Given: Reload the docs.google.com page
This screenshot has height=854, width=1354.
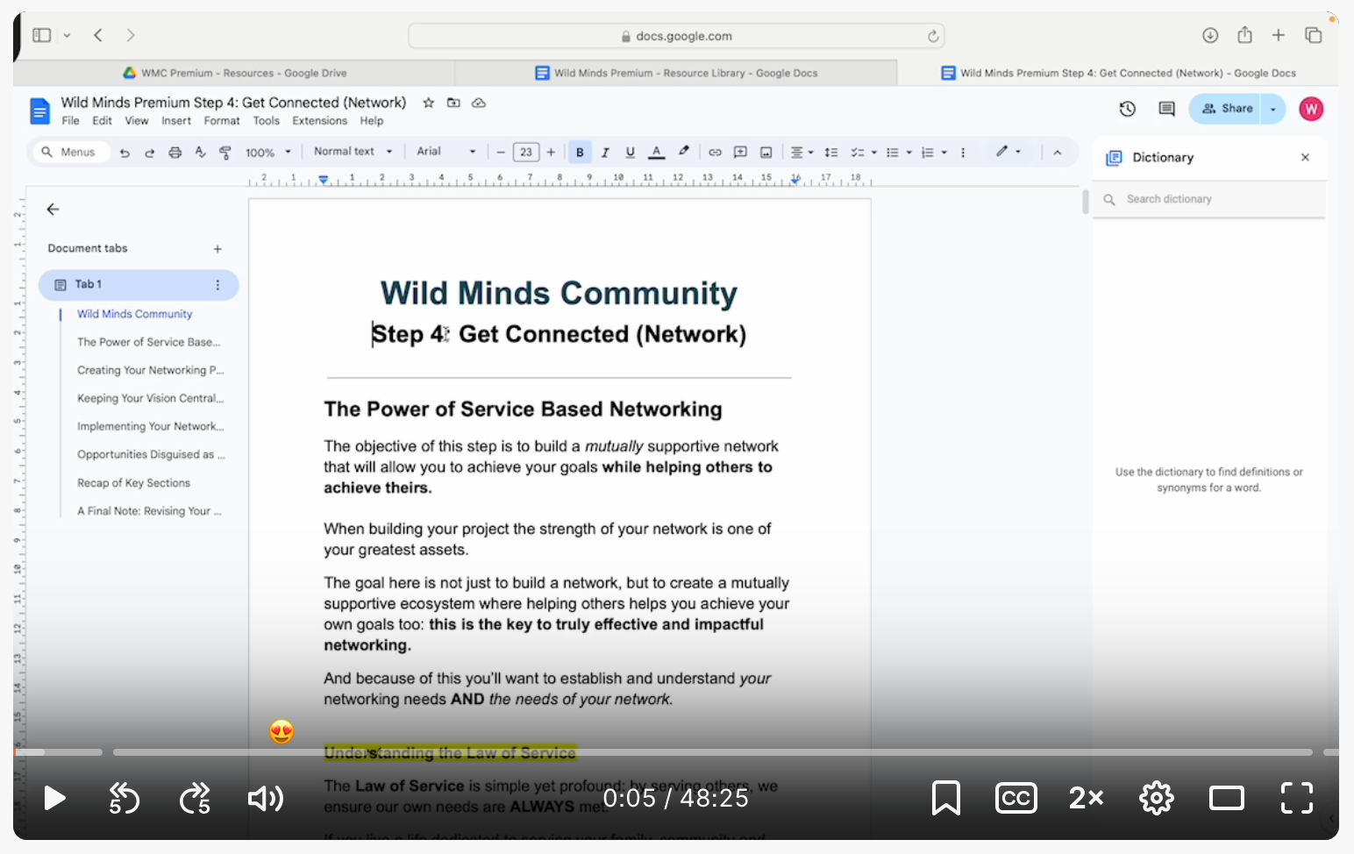Looking at the screenshot, I should tap(933, 36).
